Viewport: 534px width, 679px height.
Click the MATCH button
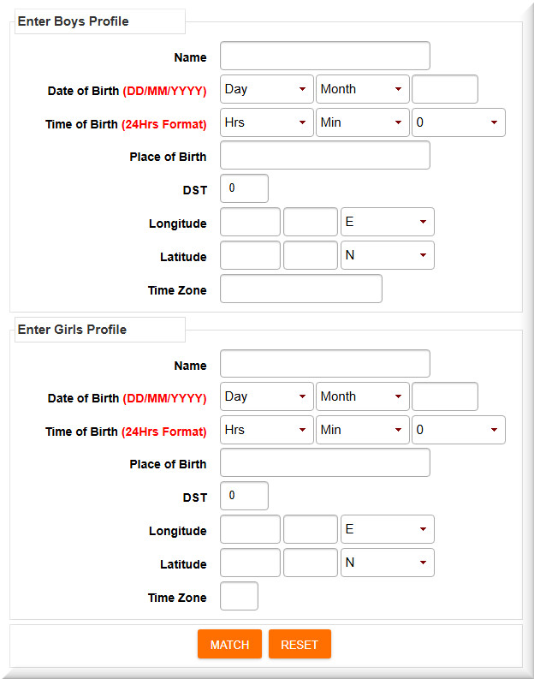pos(229,645)
